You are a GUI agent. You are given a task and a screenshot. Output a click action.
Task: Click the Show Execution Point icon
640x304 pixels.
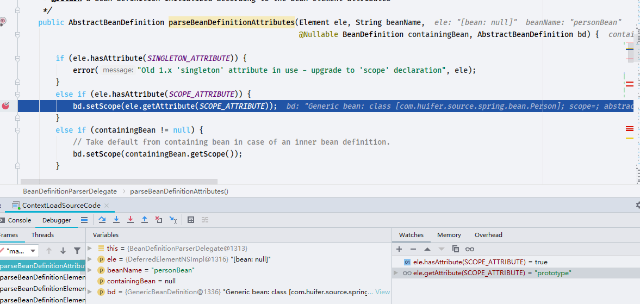(x=84, y=220)
